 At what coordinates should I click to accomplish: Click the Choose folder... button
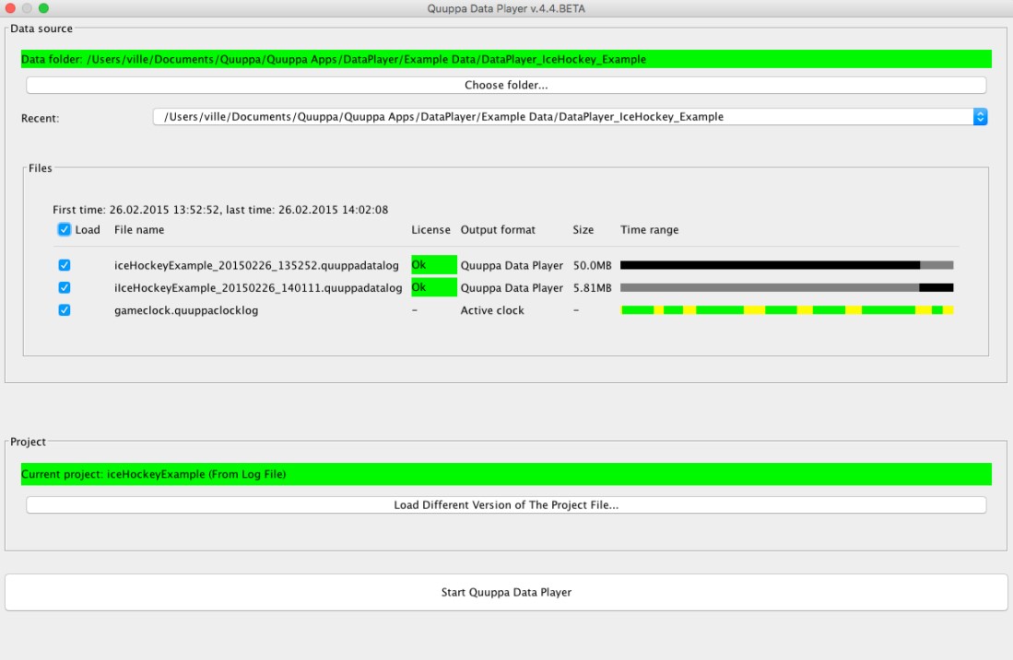click(506, 86)
